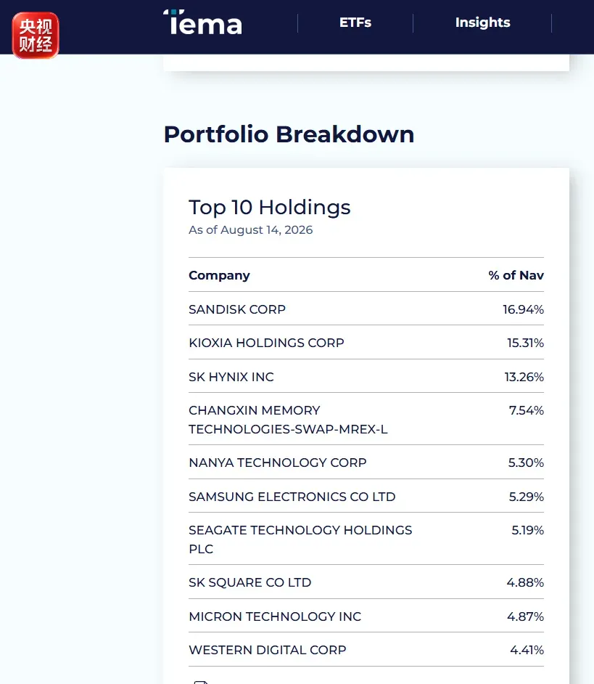
Task: Click the Top 10 Holdings title
Action: click(269, 207)
